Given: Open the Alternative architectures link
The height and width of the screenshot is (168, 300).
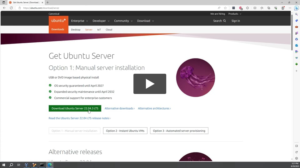Looking at the screenshot, I should [x=154, y=108].
